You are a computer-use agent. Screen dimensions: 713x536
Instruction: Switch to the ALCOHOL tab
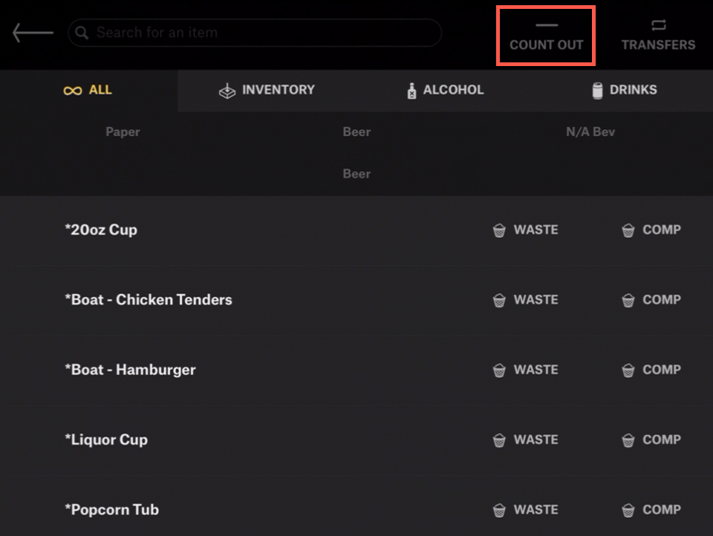coord(445,90)
